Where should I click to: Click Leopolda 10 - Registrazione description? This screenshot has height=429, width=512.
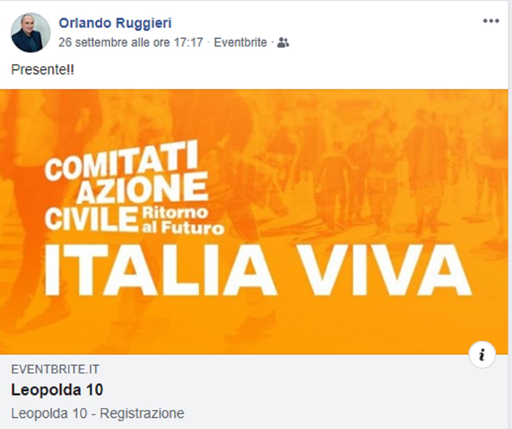(98, 413)
